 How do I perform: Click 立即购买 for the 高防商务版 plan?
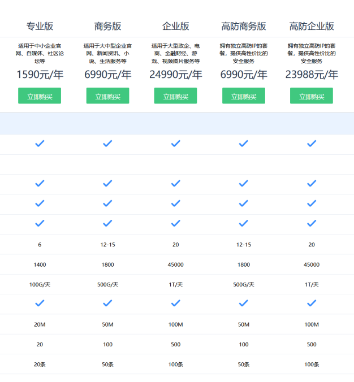click(x=244, y=95)
